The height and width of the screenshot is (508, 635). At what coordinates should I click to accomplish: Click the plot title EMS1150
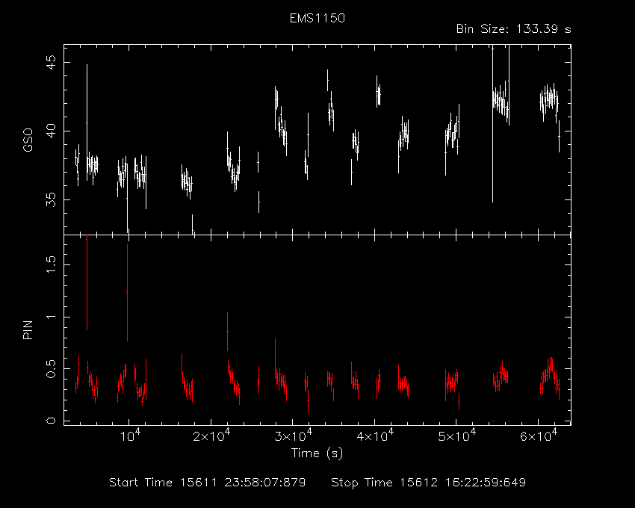(317, 18)
